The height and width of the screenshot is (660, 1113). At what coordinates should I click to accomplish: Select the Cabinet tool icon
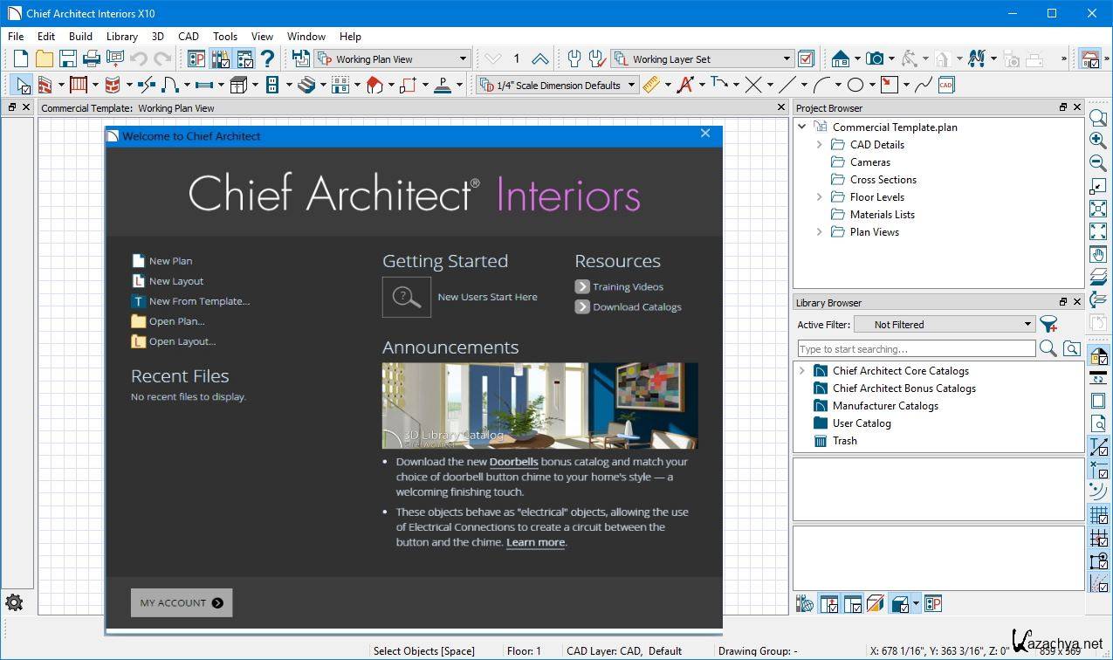click(238, 85)
